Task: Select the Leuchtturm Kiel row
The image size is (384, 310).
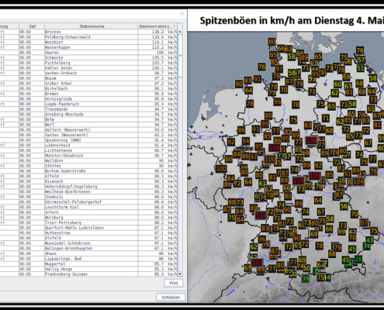Action: (88, 207)
